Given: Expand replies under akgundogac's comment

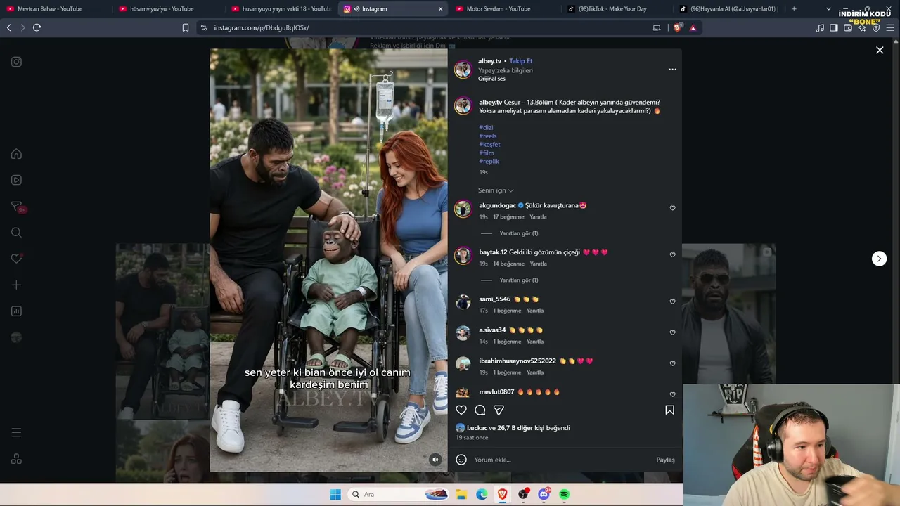Looking at the screenshot, I should (519, 233).
